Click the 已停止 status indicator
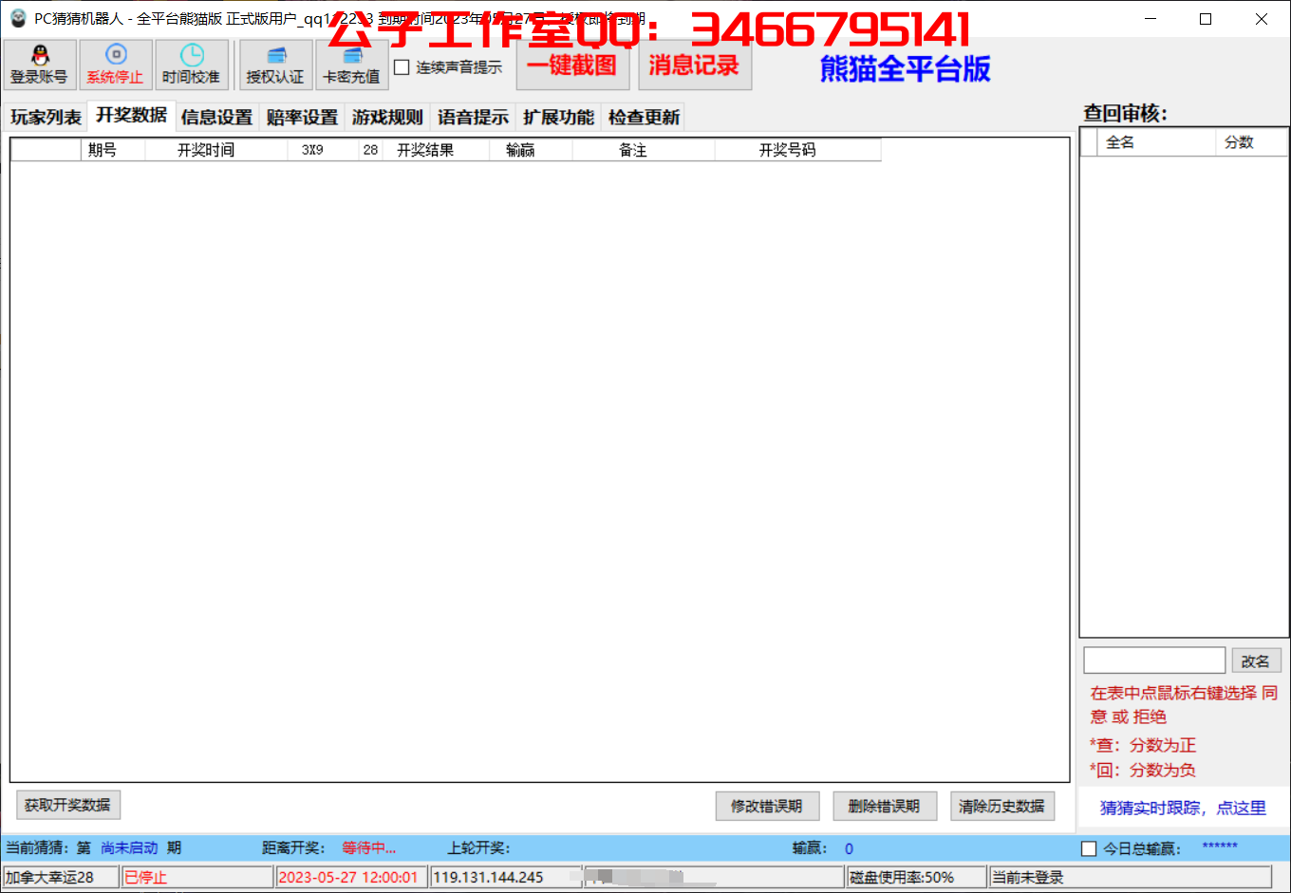This screenshot has width=1291, height=893. (197, 877)
